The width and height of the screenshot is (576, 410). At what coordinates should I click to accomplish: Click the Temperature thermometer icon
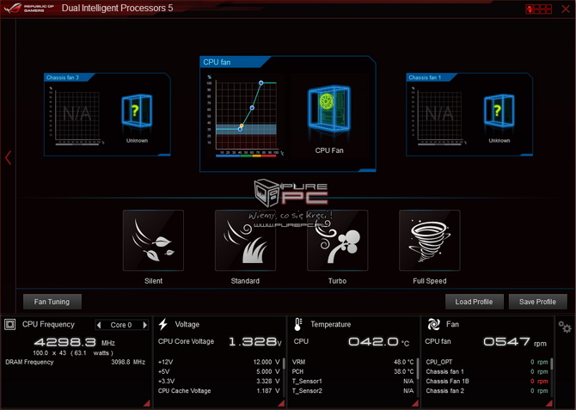pyautogui.click(x=298, y=324)
